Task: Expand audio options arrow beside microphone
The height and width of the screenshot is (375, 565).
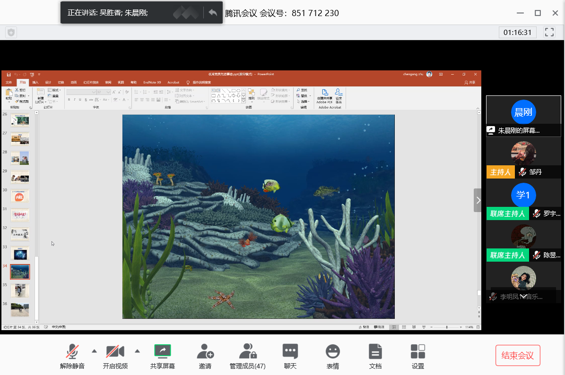Action: [x=94, y=351]
